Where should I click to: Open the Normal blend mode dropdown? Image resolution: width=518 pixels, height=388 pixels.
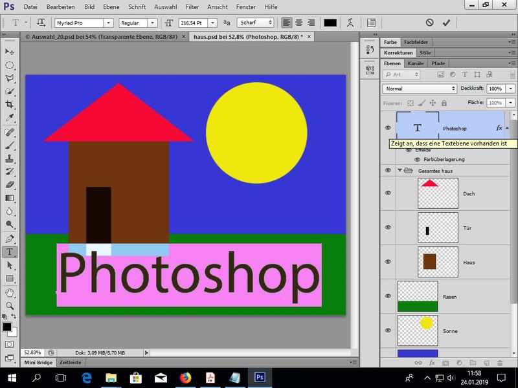click(x=420, y=89)
